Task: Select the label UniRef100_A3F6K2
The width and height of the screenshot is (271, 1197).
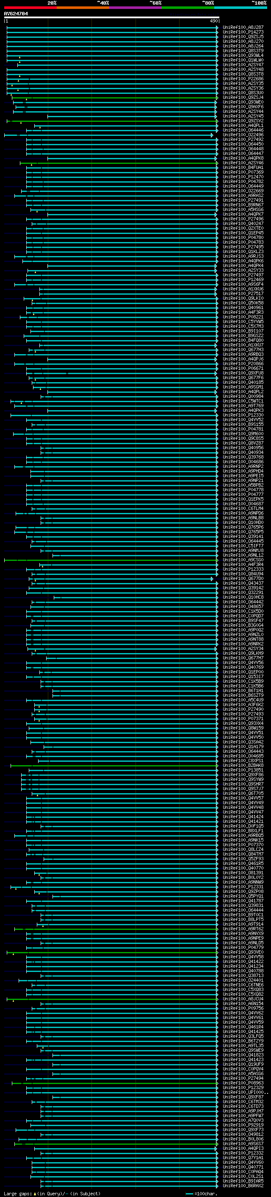Action: pos(243,704)
